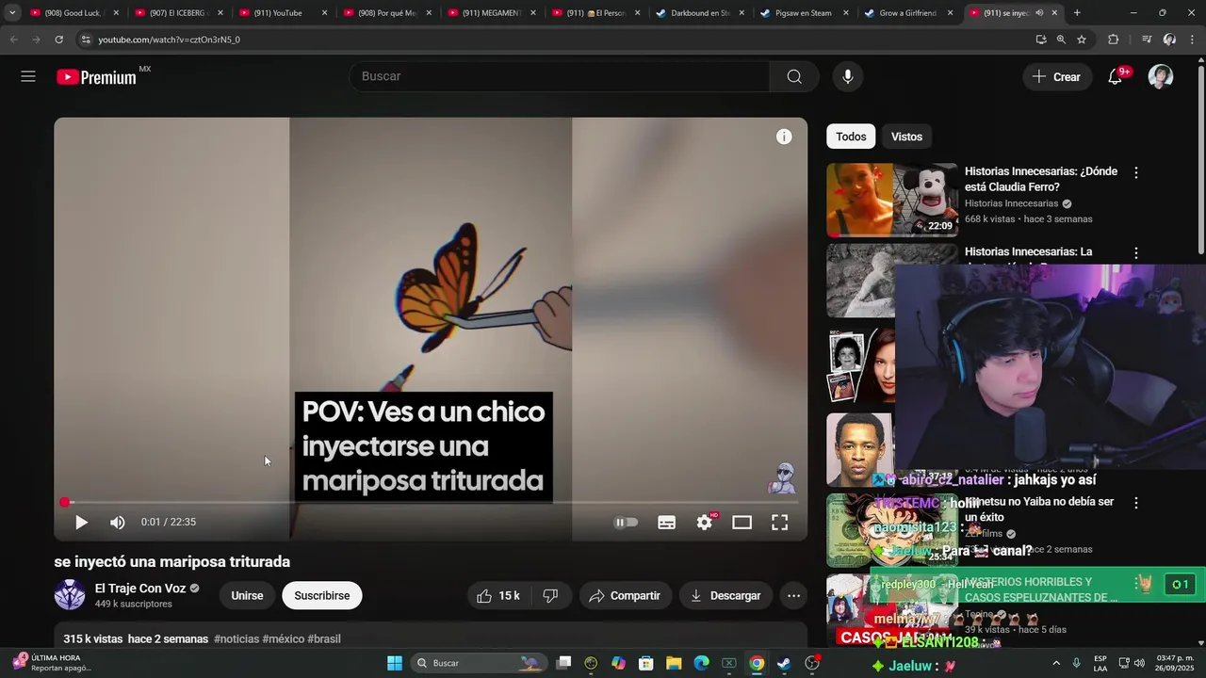Open options for 'Historias Innecesarias: La' video
The height and width of the screenshot is (678, 1206).
click(x=1136, y=253)
